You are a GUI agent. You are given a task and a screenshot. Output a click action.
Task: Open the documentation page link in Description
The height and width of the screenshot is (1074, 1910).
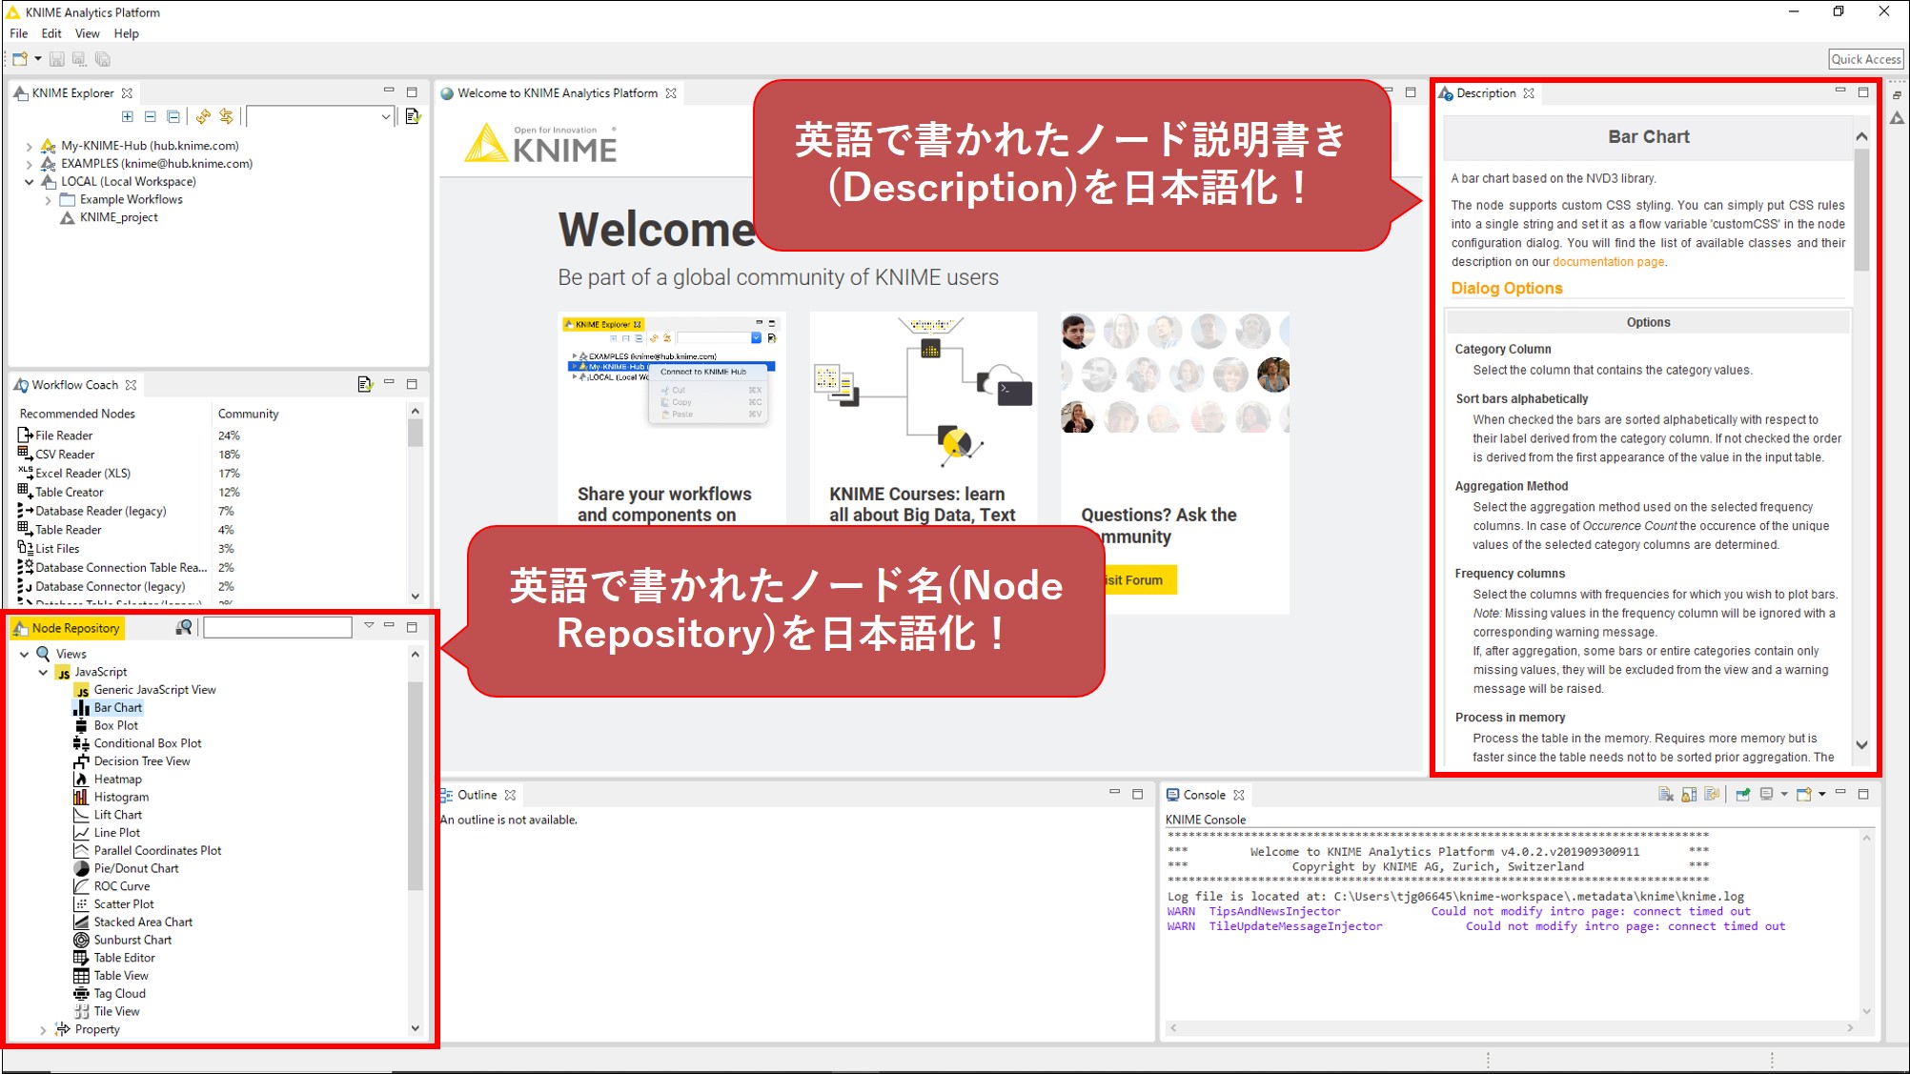[x=1607, y=261]
